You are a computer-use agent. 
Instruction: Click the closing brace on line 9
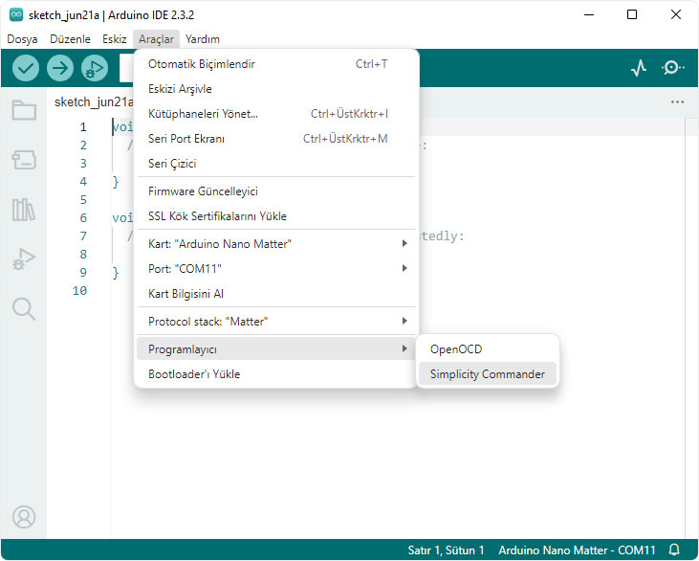pos(116,273)
